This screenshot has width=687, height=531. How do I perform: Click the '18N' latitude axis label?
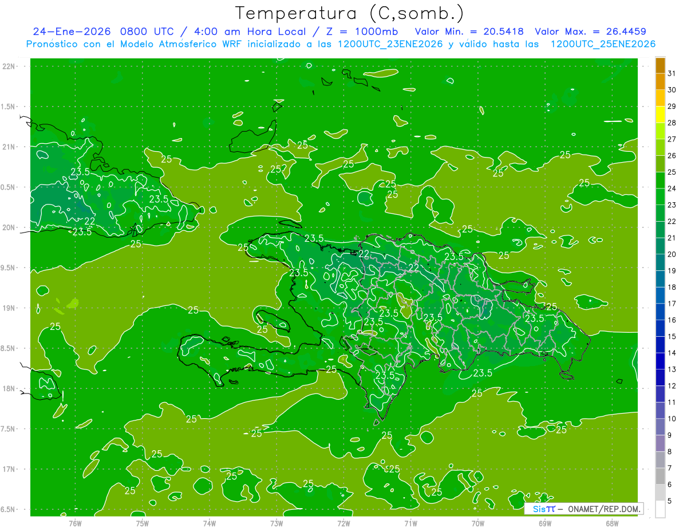(9, 388)
